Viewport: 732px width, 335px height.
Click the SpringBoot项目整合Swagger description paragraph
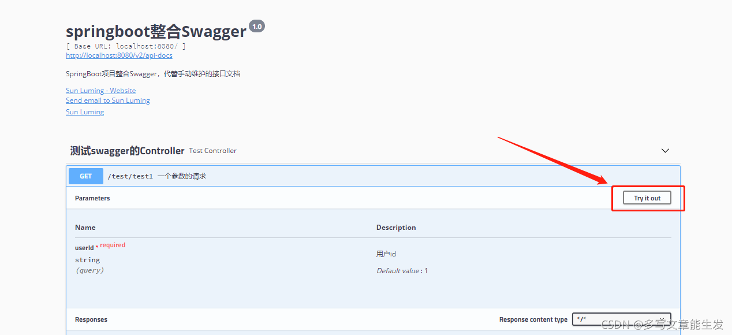[x=153, y=74]
